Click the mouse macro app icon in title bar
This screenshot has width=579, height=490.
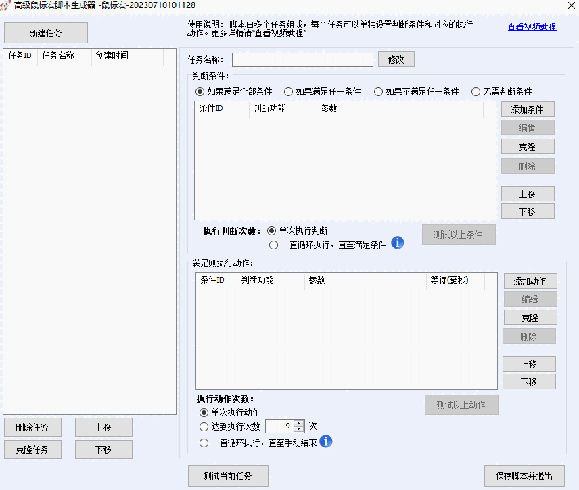coord(7,6)
